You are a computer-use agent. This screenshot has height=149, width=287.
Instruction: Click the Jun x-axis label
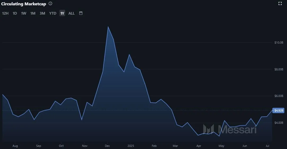coord(245,146)
